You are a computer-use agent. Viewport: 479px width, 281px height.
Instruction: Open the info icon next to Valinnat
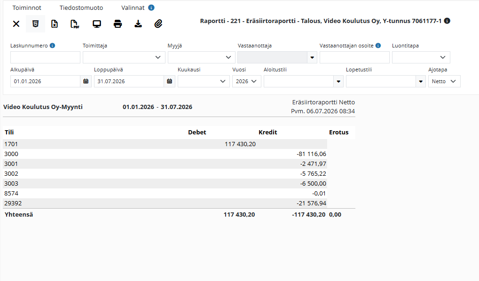151,8
